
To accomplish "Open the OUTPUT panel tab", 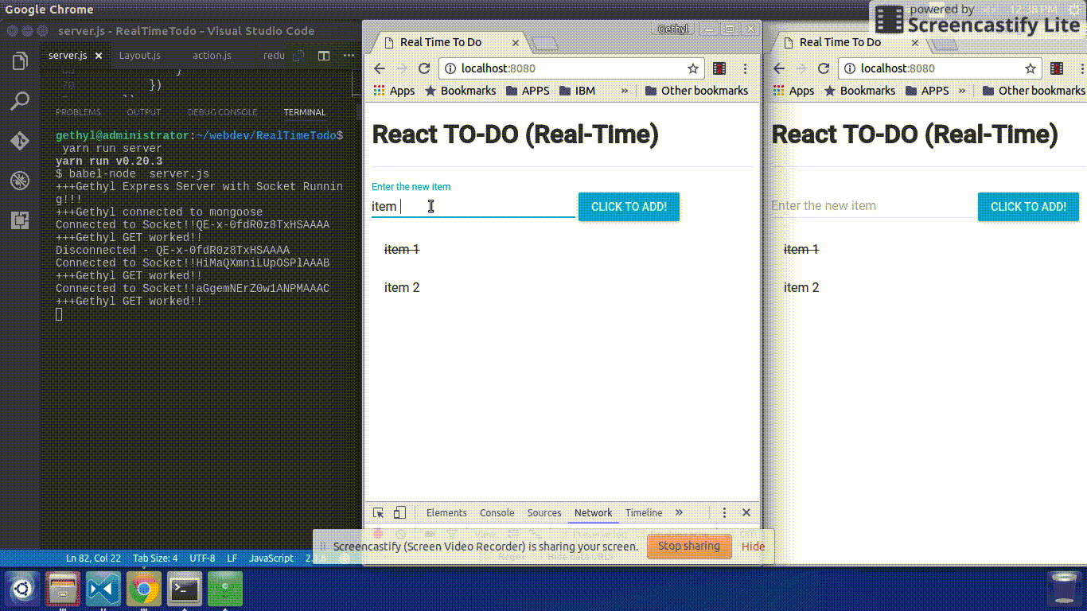I will pos(144,112).
